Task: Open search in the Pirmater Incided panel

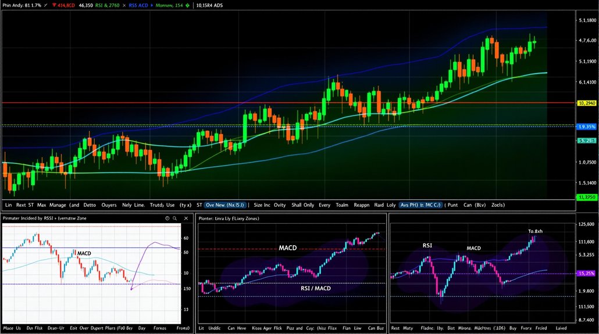Action: coord(175,218)
